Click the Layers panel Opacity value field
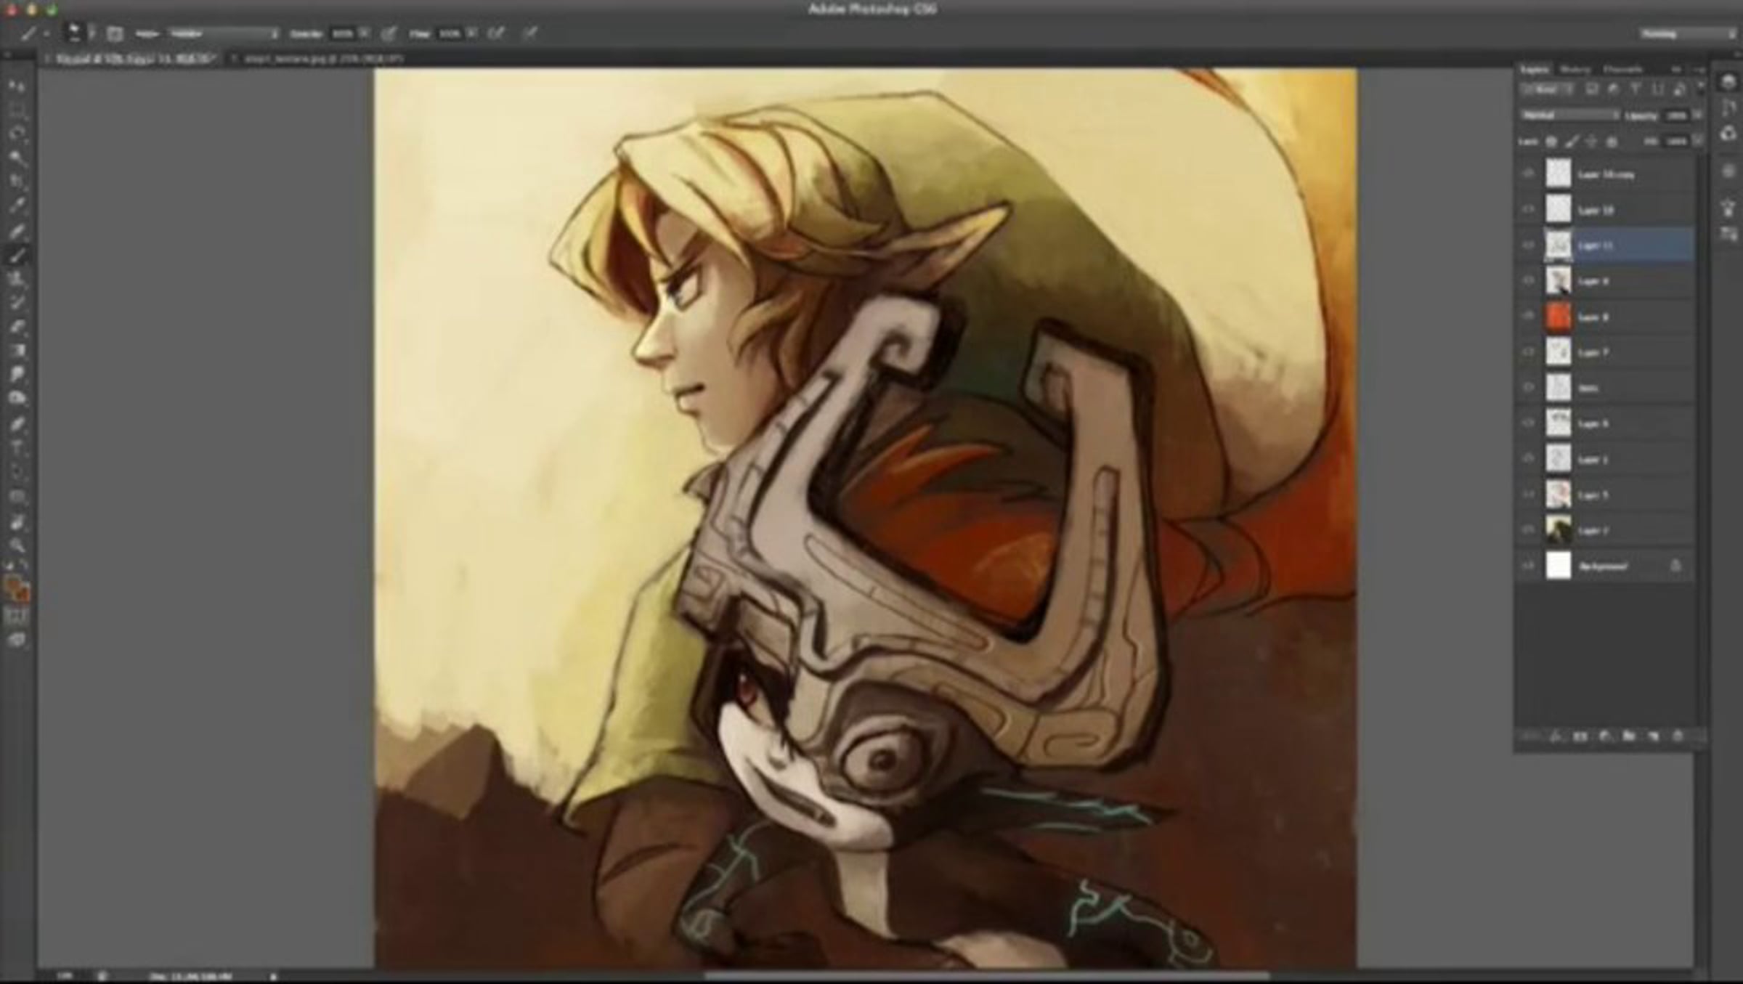This screenshot has height=984, width=1743. (1676, 115)
